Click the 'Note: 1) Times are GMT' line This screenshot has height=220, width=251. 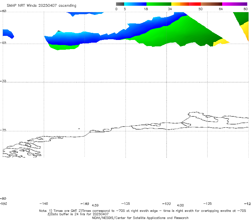[x=142, y=211]
